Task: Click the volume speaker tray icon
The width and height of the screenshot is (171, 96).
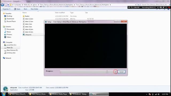Action: pos(158,94)
